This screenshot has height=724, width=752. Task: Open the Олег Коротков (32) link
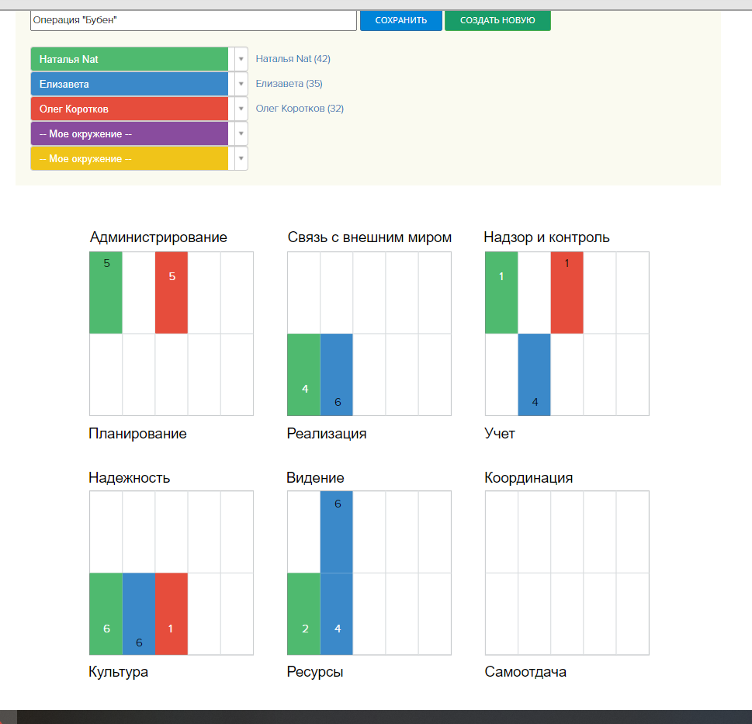point(300,109)
